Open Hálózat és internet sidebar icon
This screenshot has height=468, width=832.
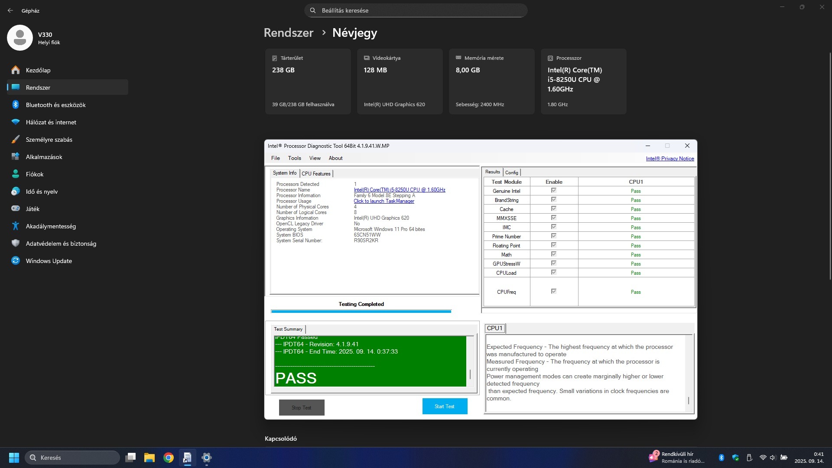point(16,122)
